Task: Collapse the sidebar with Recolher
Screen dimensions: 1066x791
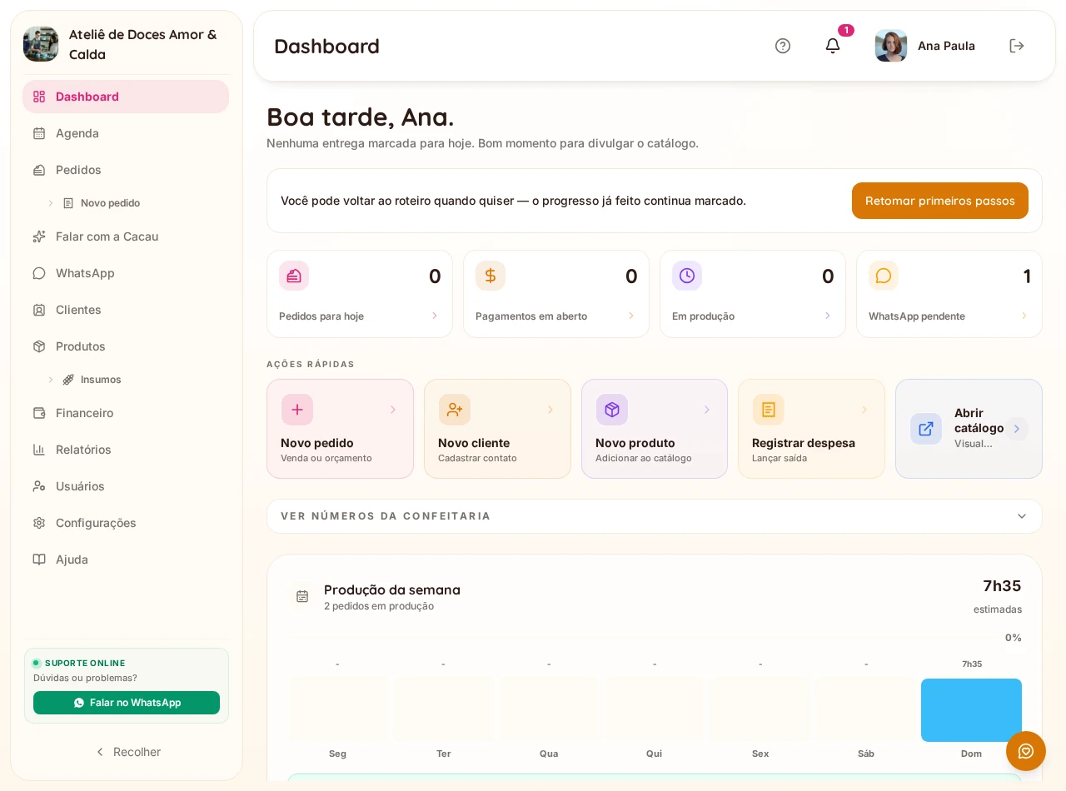Action: point(127,752)
